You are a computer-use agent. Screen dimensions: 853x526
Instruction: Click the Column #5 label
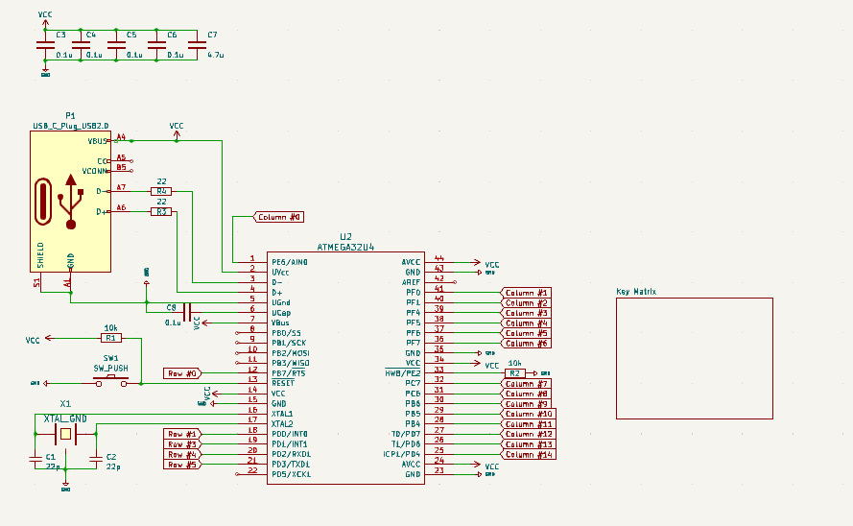[x=526, y=333]
